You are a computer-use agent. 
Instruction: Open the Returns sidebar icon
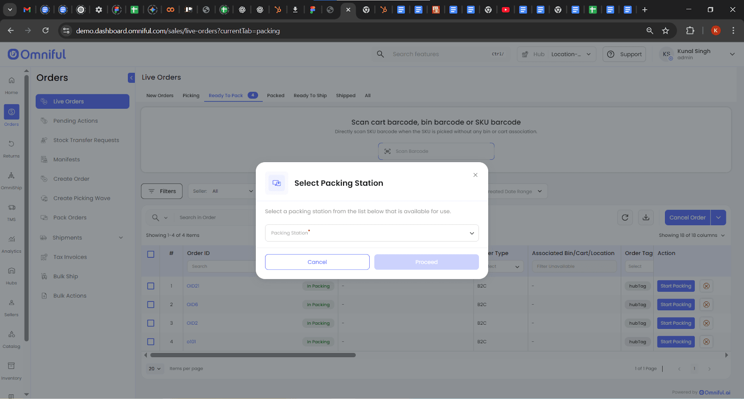coord(12,148)
